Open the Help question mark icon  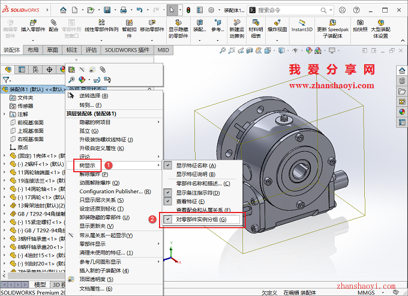click(356, 10)
